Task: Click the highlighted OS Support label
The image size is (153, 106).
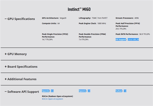Action: point(121,40)
